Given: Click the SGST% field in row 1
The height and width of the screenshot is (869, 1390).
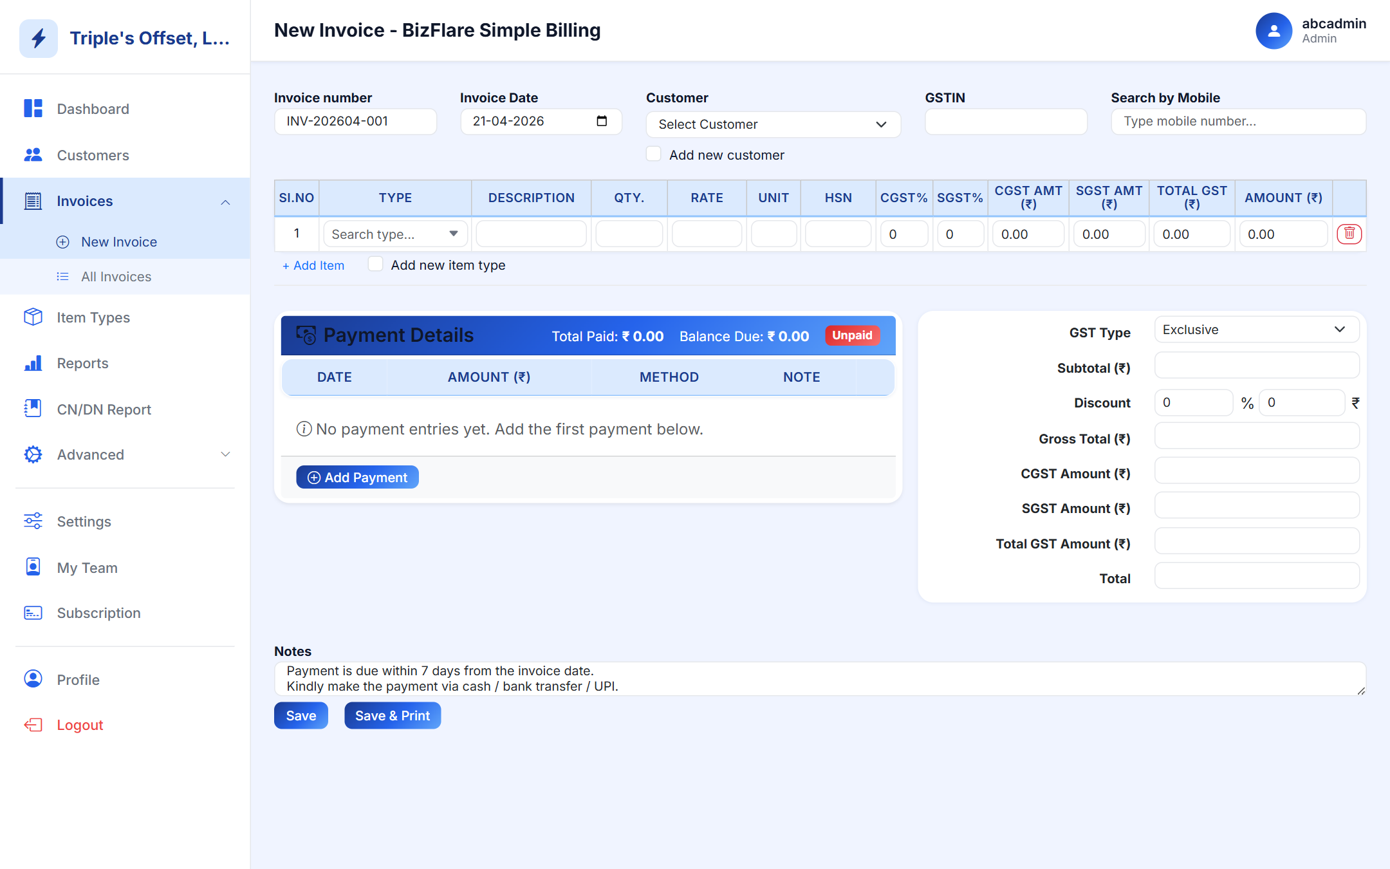Looking at the screenshot, I should [960, 234].
